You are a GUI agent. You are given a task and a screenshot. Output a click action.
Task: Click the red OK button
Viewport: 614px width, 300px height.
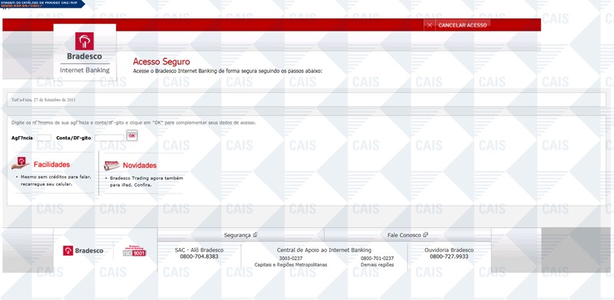pyautogui.click(x=132, y=136)
